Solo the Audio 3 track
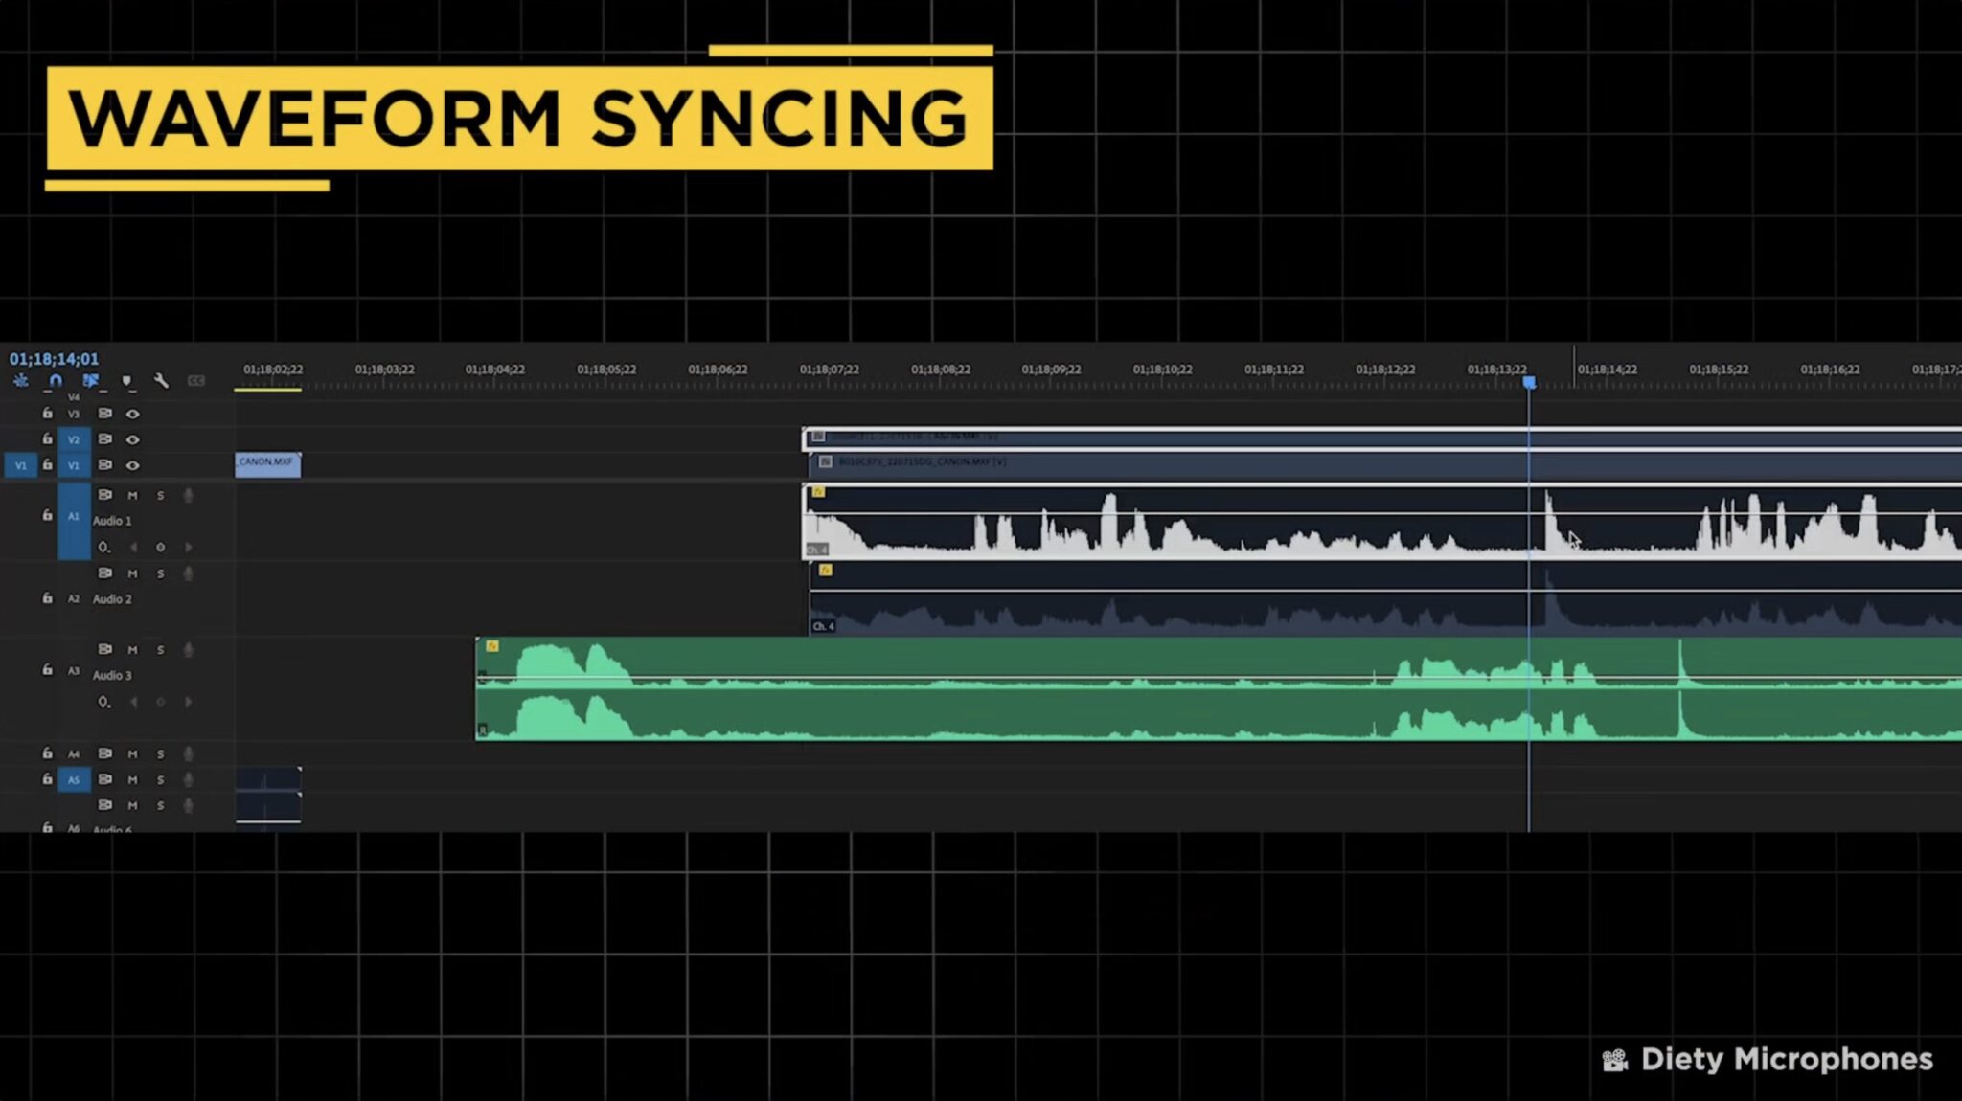 click(x=159, y=650)
